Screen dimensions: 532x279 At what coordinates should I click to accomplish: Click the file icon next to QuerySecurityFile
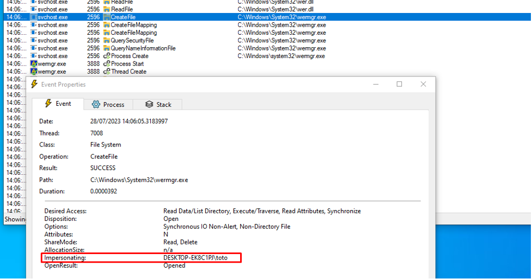pos(107,40)
